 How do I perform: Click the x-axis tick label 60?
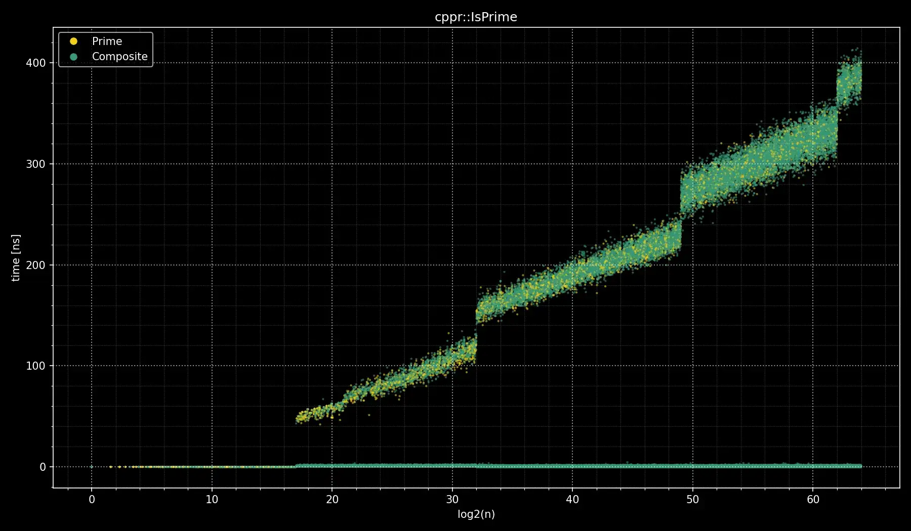813,500
